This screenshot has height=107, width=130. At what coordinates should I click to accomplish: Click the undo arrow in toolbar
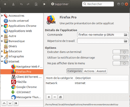pyautogui.click(x=21, y=4)
